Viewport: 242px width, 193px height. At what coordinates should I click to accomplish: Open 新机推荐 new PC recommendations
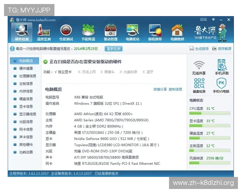click(155, 32)
